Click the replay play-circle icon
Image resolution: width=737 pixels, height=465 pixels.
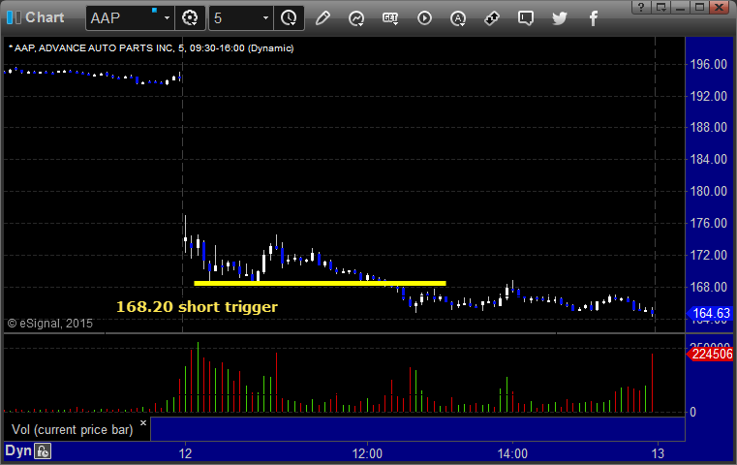pyautogui.click(x=424, y=18)
